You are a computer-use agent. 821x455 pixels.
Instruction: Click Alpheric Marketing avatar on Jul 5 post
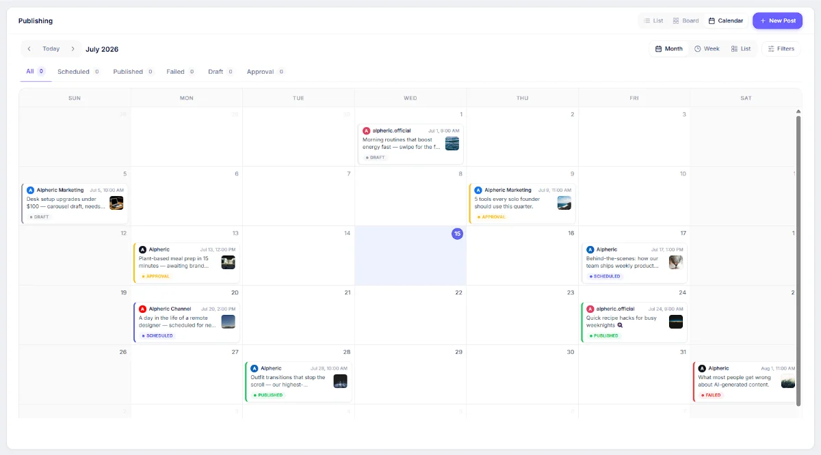tap(31, 190)
